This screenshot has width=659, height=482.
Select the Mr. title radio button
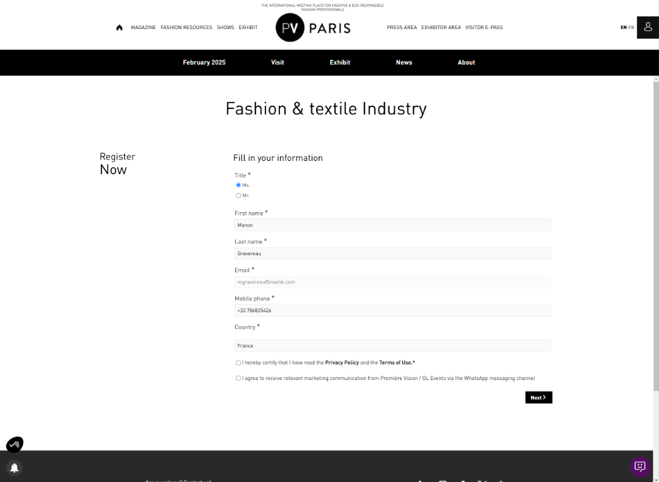[238, 196]
